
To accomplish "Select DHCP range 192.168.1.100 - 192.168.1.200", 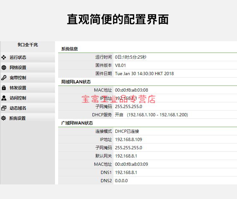I will point(157,115).
